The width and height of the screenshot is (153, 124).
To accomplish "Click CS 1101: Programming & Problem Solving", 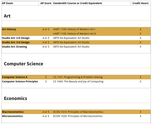I will tap(78, 77).
